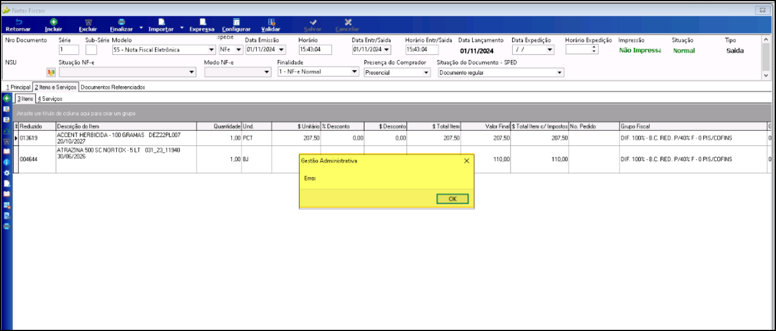This screenshot has width=776, height=331.
Task: Click the grid icon with red mark in sidebar
Action: point(7,205)
